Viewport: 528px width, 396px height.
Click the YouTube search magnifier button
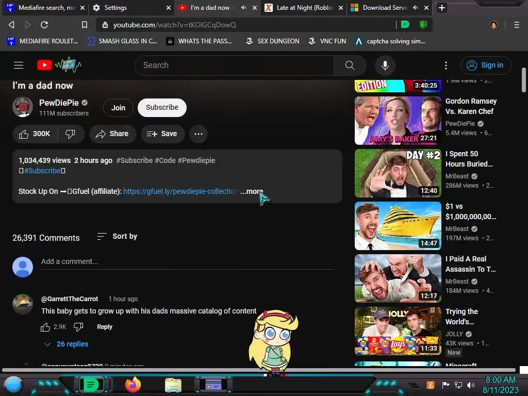click(x=350, y=65)
